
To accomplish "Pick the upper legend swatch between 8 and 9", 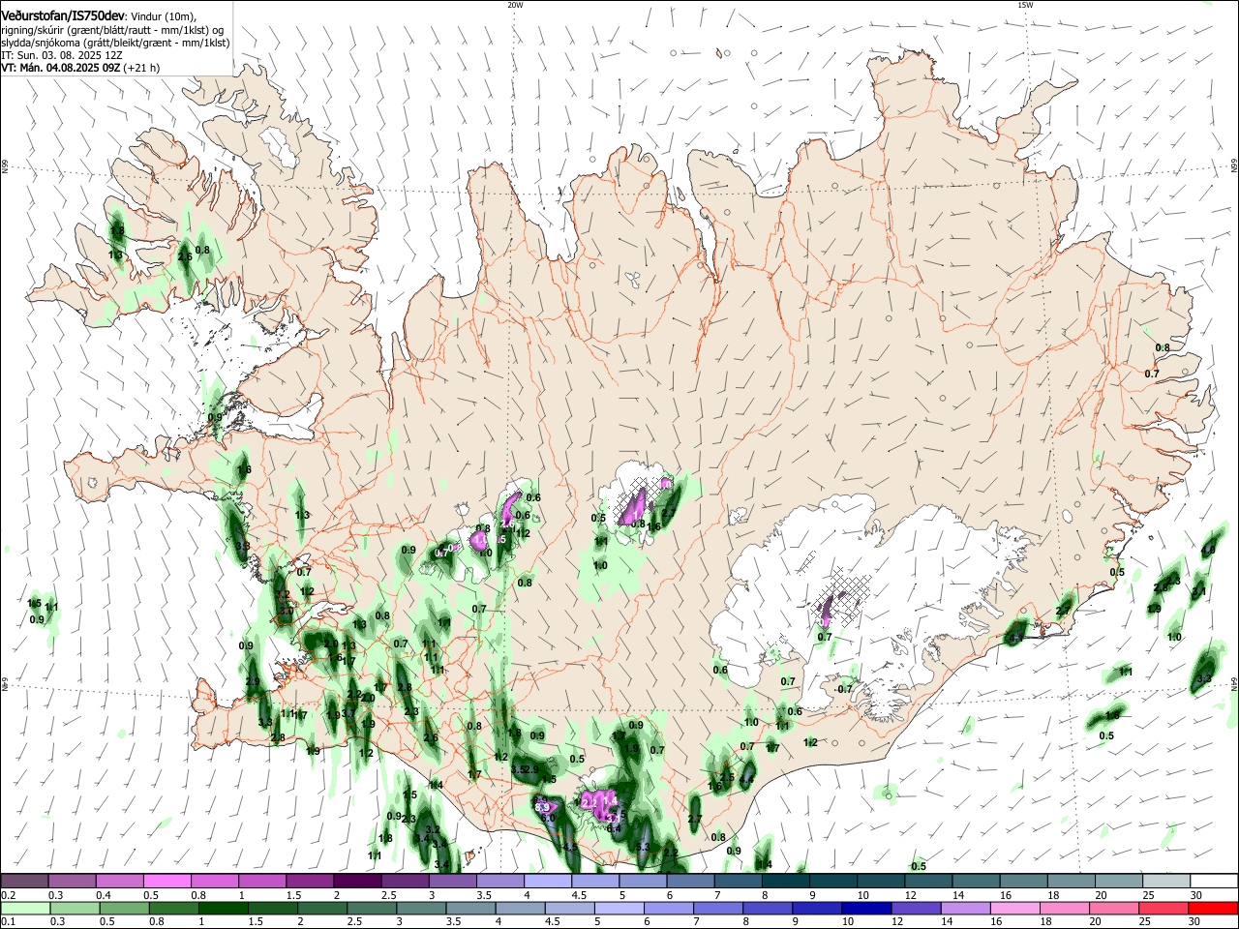I will point(784,882).
